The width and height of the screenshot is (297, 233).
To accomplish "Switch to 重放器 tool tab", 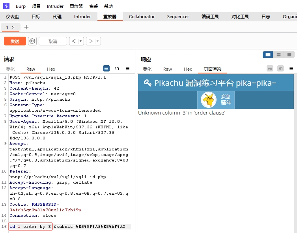I will [110, 17].
